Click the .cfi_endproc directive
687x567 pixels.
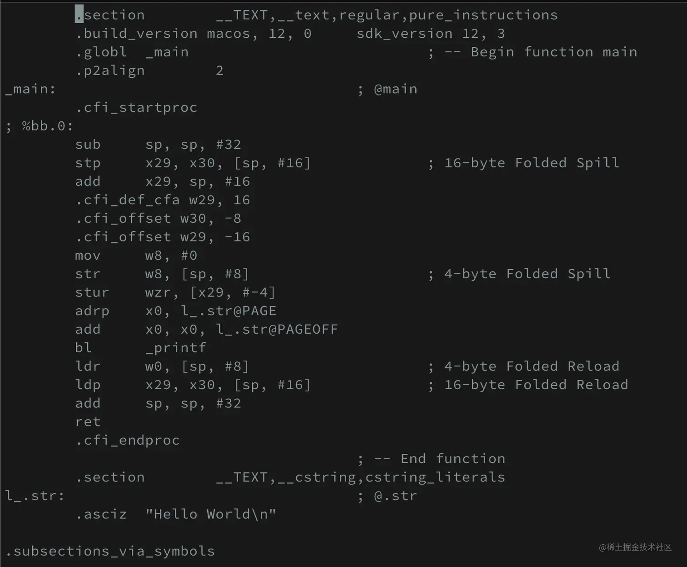[128, 441]
